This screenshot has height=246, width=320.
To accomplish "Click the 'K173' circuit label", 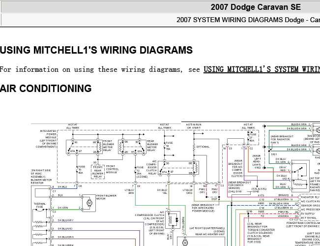I will click(x=261, y=195).
